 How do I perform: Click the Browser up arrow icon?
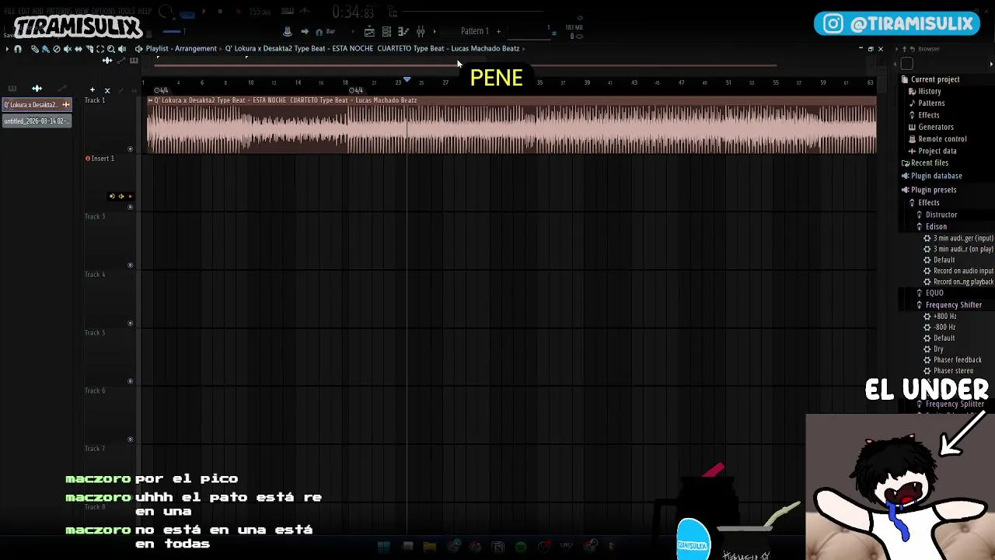(904, 49)
